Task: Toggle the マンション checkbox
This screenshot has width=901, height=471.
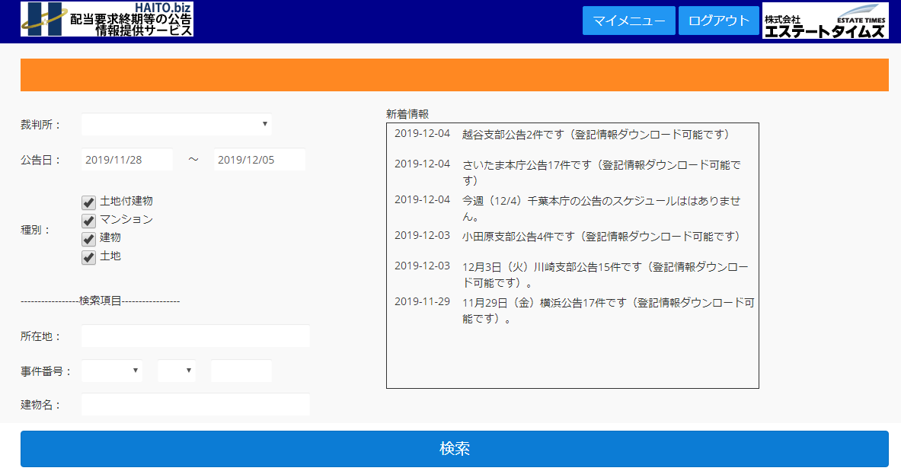Action: [x=88, y=221]
